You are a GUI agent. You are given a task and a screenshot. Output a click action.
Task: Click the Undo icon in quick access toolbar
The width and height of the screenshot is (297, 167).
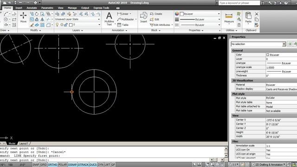click(x=20, y=3)
